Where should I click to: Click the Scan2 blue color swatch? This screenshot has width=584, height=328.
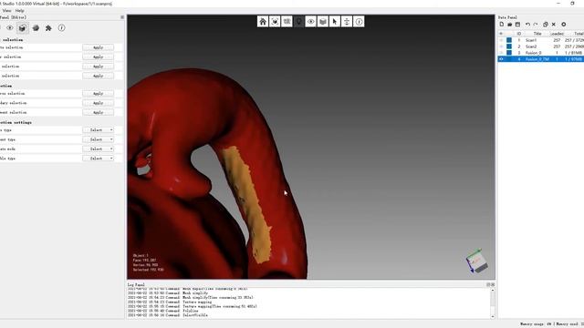[x=509, y=46]
